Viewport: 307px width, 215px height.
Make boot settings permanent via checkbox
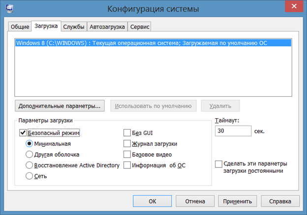[219, 164]
